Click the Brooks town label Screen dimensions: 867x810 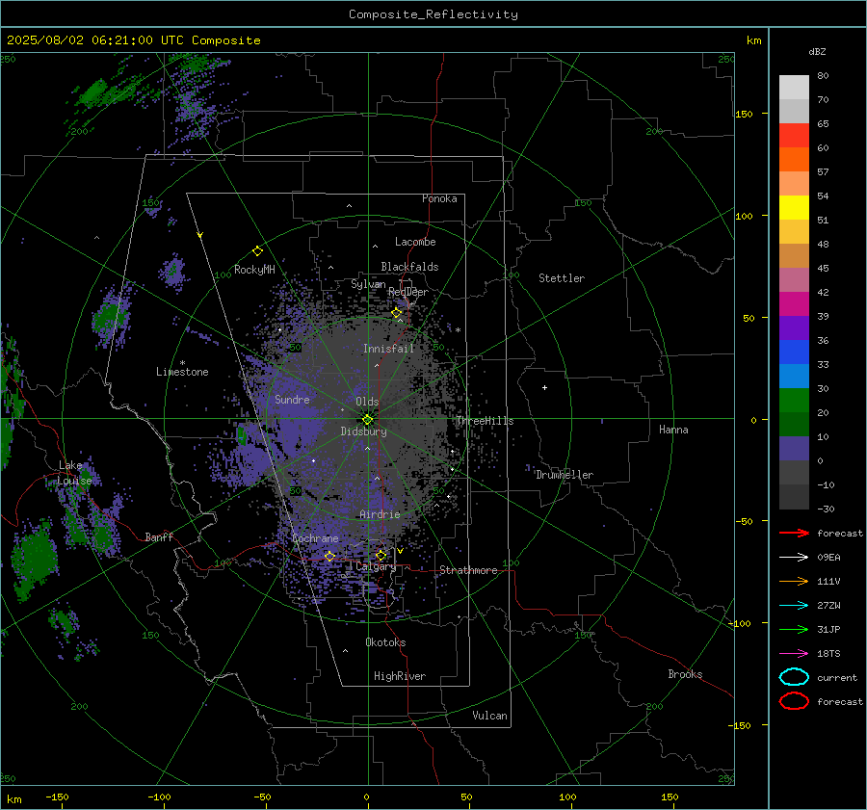click(685, 674)
